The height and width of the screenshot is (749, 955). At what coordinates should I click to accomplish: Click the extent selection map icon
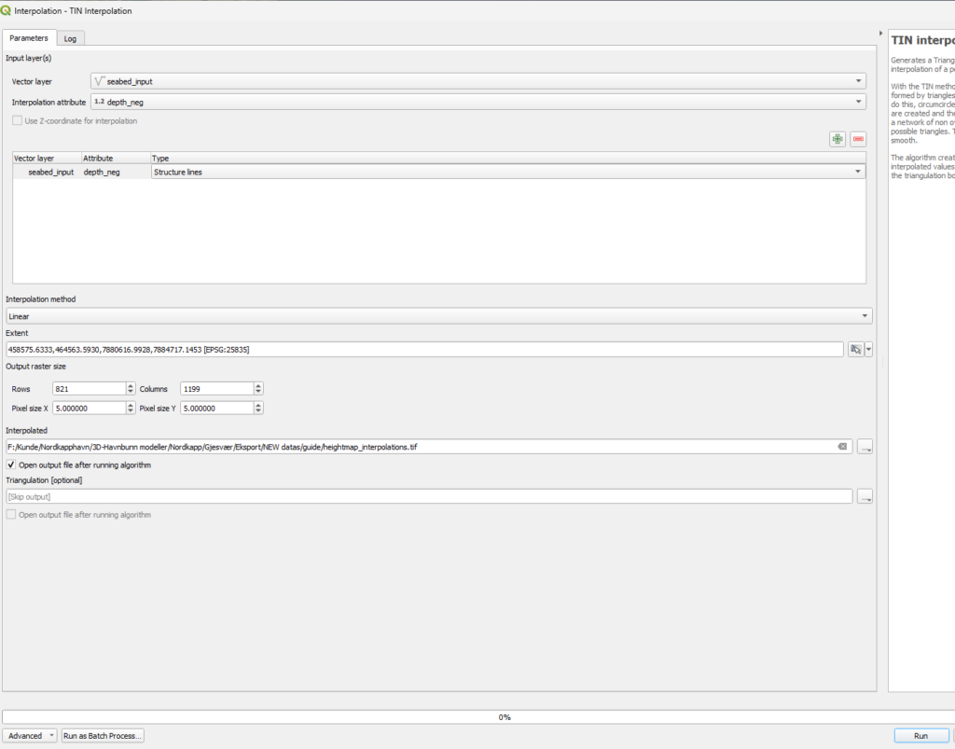(x=855, y=349)
